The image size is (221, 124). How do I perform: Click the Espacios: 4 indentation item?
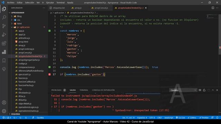tap(142, 118)
